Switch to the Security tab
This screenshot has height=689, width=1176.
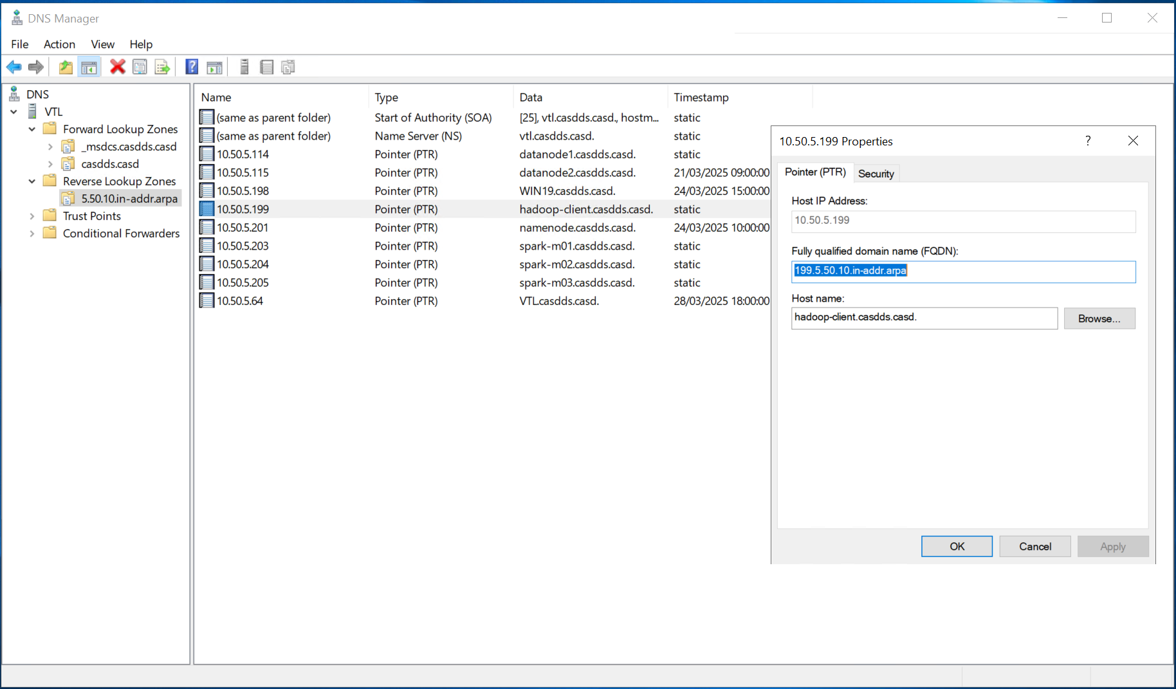pos(876,173)
